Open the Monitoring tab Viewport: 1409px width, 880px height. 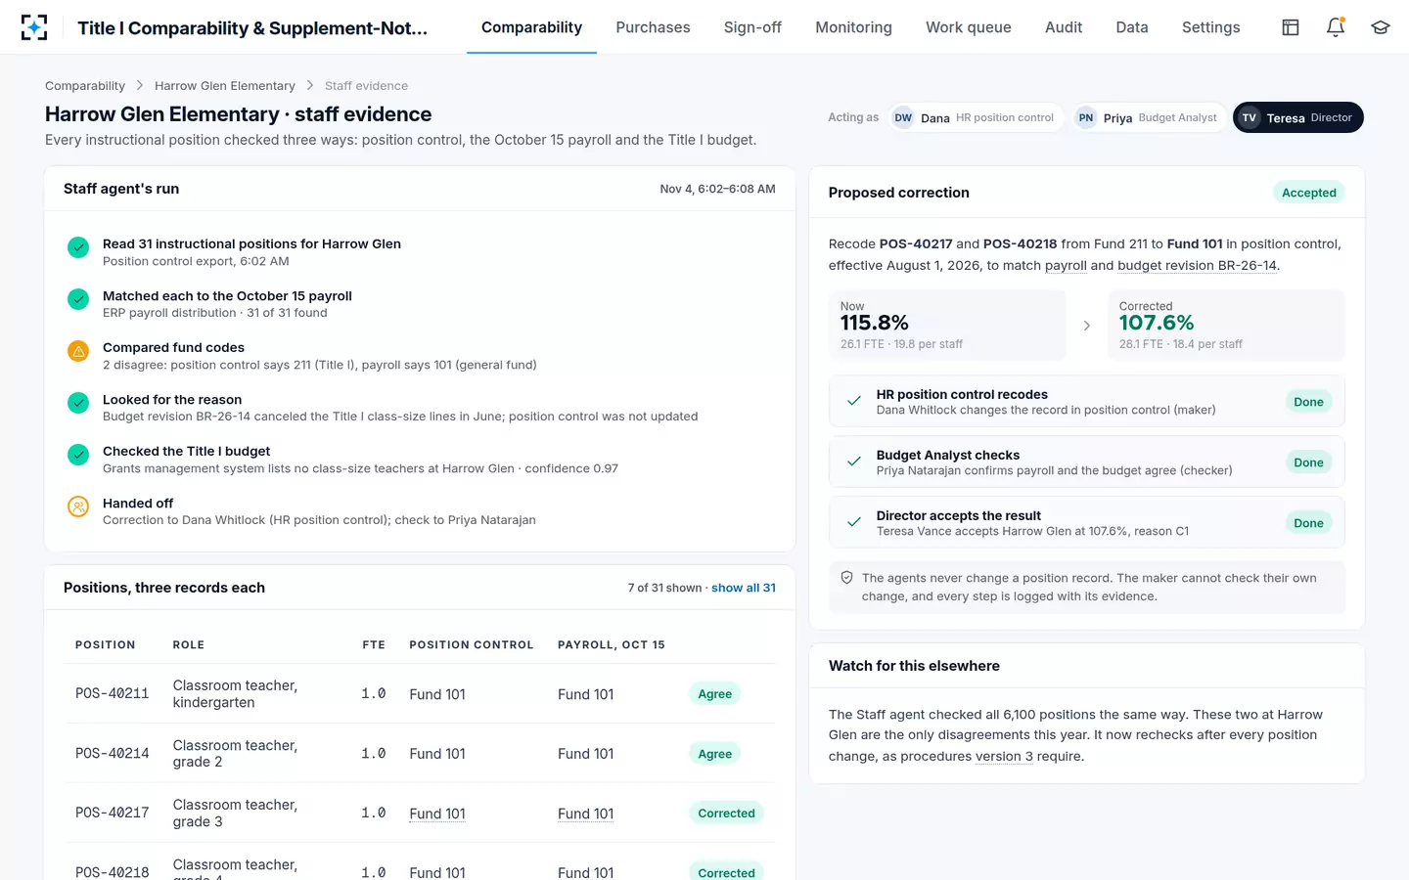pos(853,27)
